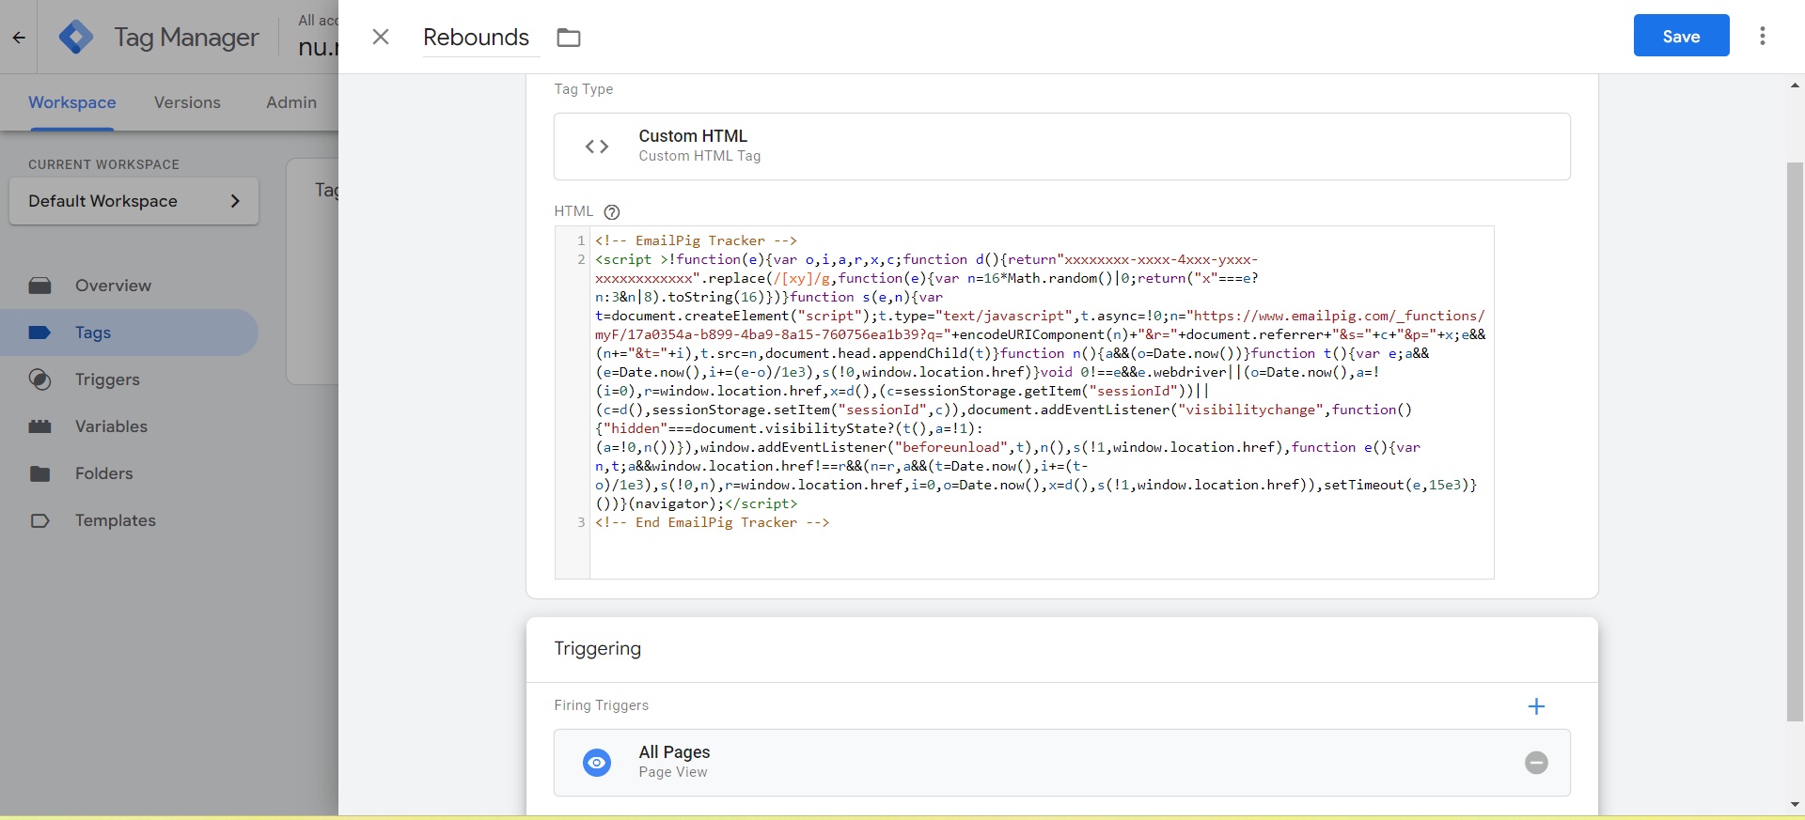Switch to the Versions tab

coord(187,102)
